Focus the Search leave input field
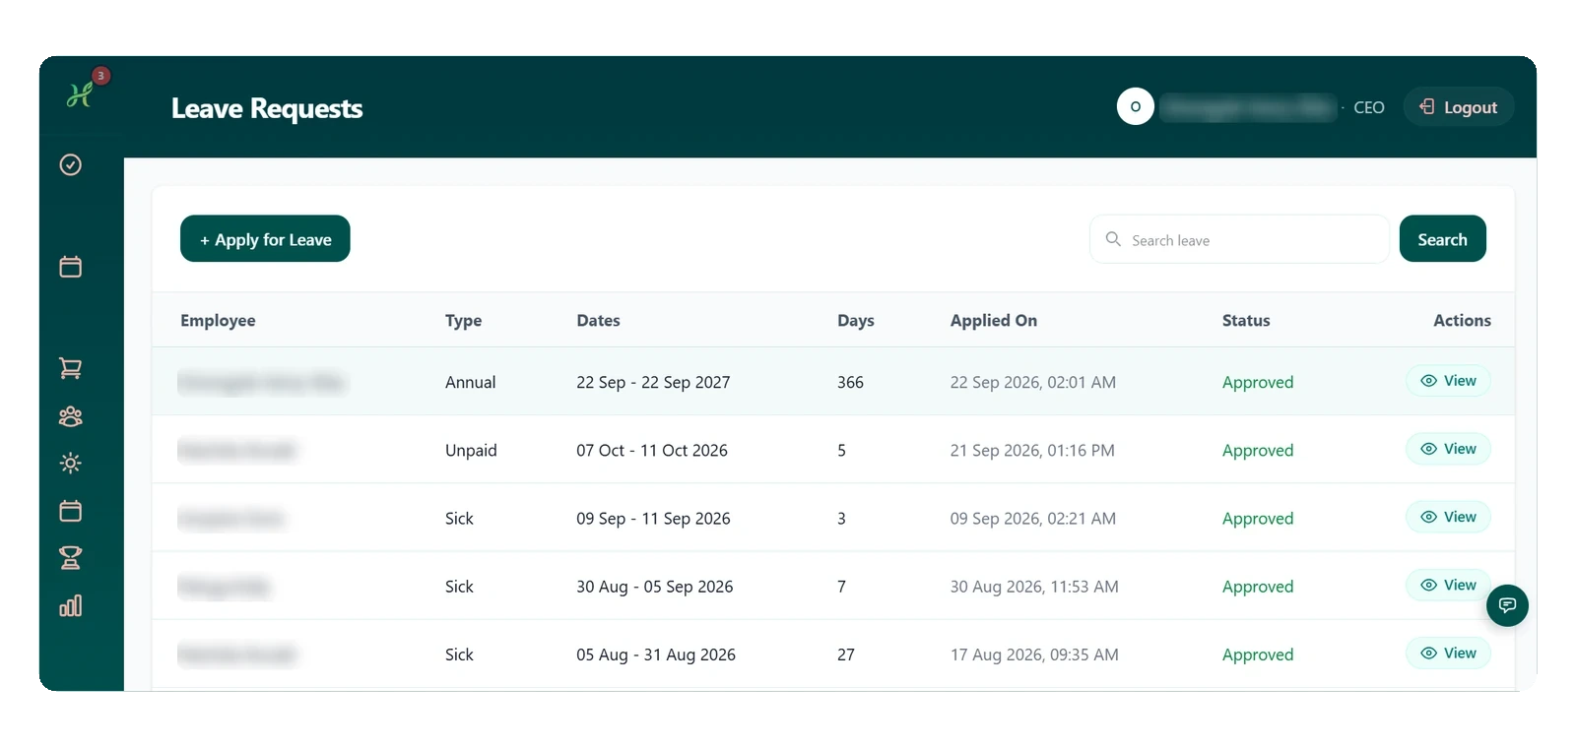This screenshot has width=1576, height=748. (x=1239, y=239)
